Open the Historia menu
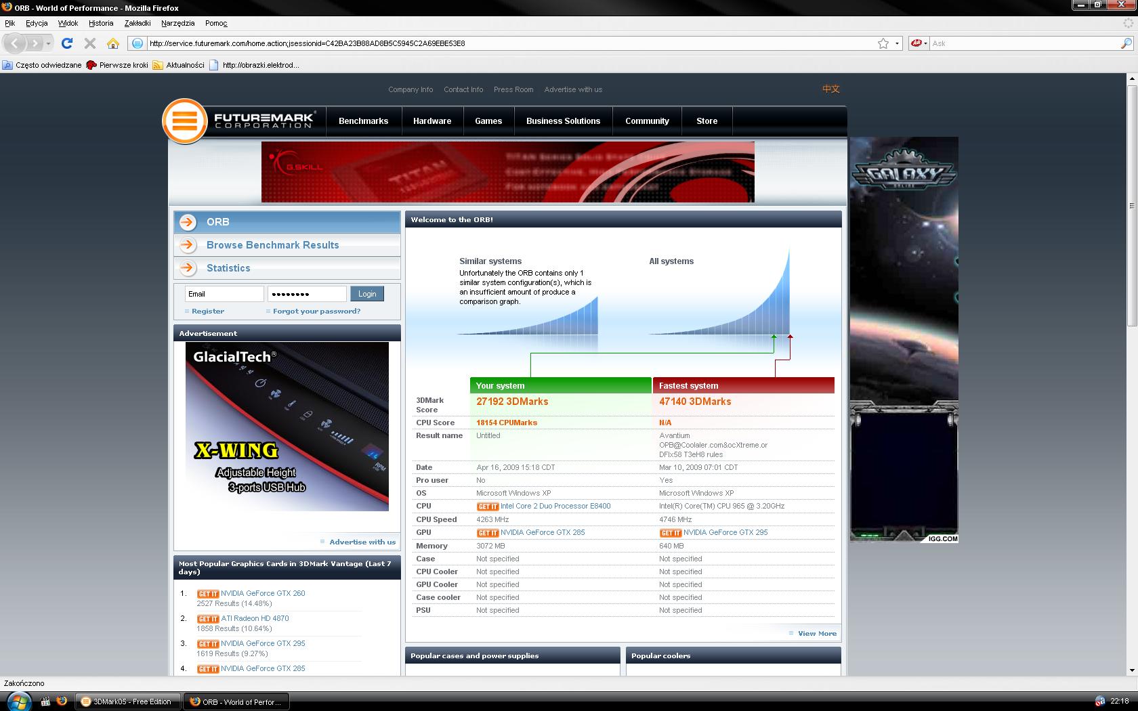 [101, 23]
